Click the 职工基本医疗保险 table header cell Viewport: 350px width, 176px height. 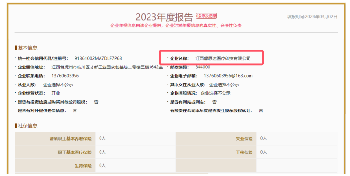55,152
